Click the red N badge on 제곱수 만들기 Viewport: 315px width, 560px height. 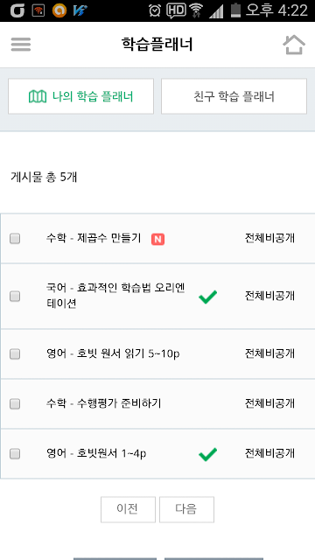pos(157,239)
